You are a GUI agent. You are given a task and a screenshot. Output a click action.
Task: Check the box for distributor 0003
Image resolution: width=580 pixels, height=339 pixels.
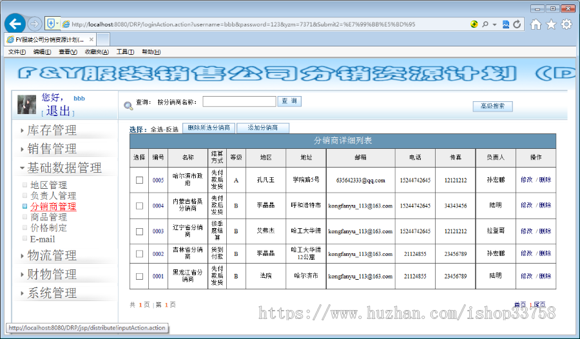139,231
